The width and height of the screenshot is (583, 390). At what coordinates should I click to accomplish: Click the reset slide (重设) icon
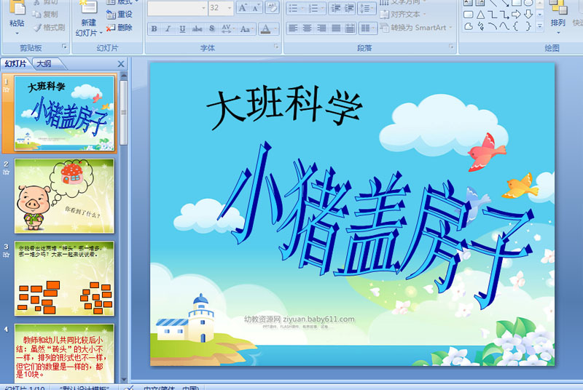[x=120, y=15]
